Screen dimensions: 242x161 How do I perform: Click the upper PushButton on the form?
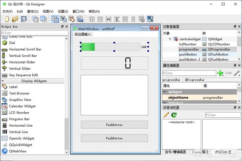pos(114,125)
